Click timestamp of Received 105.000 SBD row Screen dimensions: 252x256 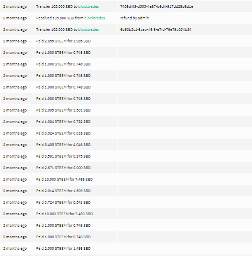coord(15,18)
